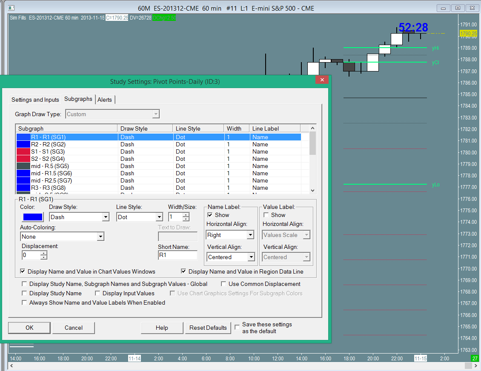This screenshot has height=371, width=481.
Task: Click the red S1 subgraph color icon
Action: point(23,152)
